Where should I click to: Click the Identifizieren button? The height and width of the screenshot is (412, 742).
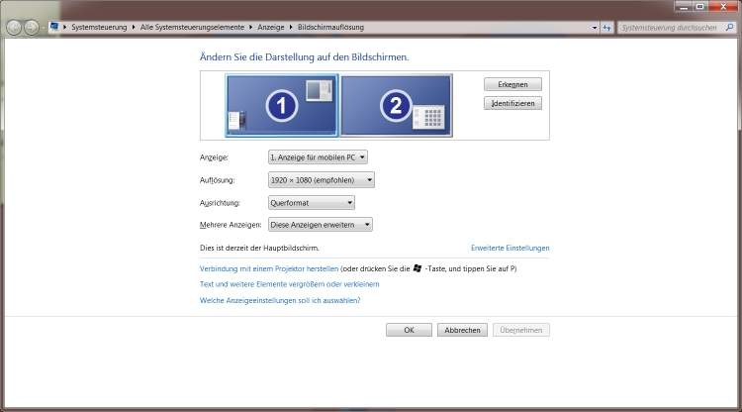tap(512, 103)
